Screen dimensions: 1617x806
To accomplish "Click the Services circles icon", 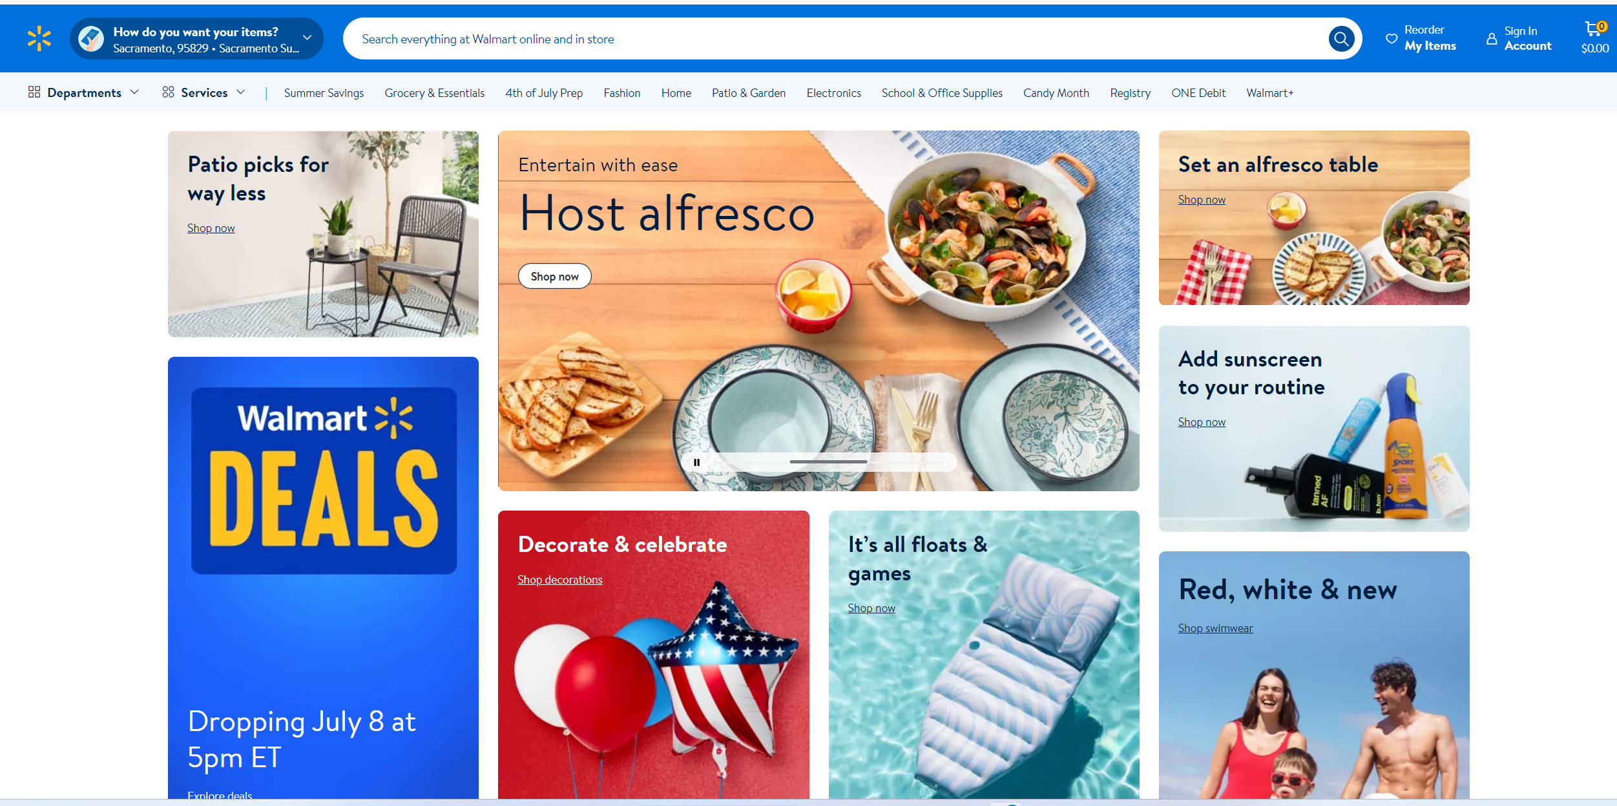I will (168, 92).
